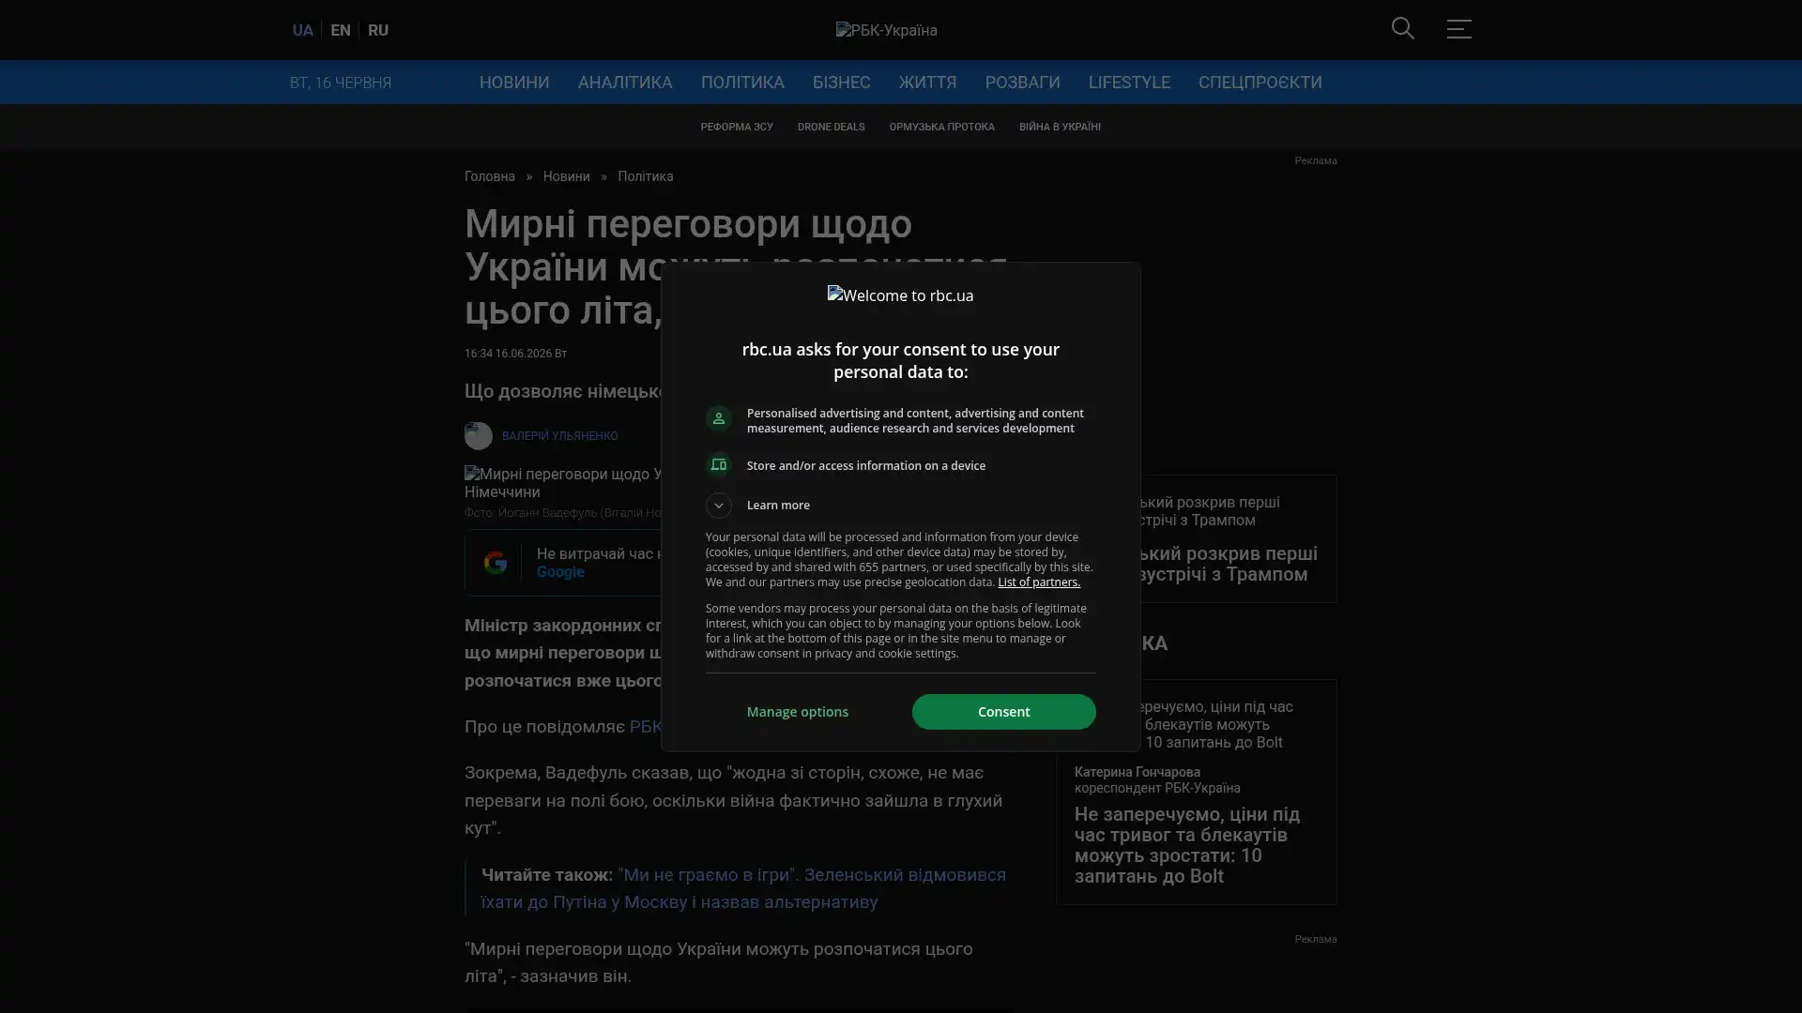Open the site search icon
The width and height of the screenshot is (1802, 1013).
click(1402, 29)
